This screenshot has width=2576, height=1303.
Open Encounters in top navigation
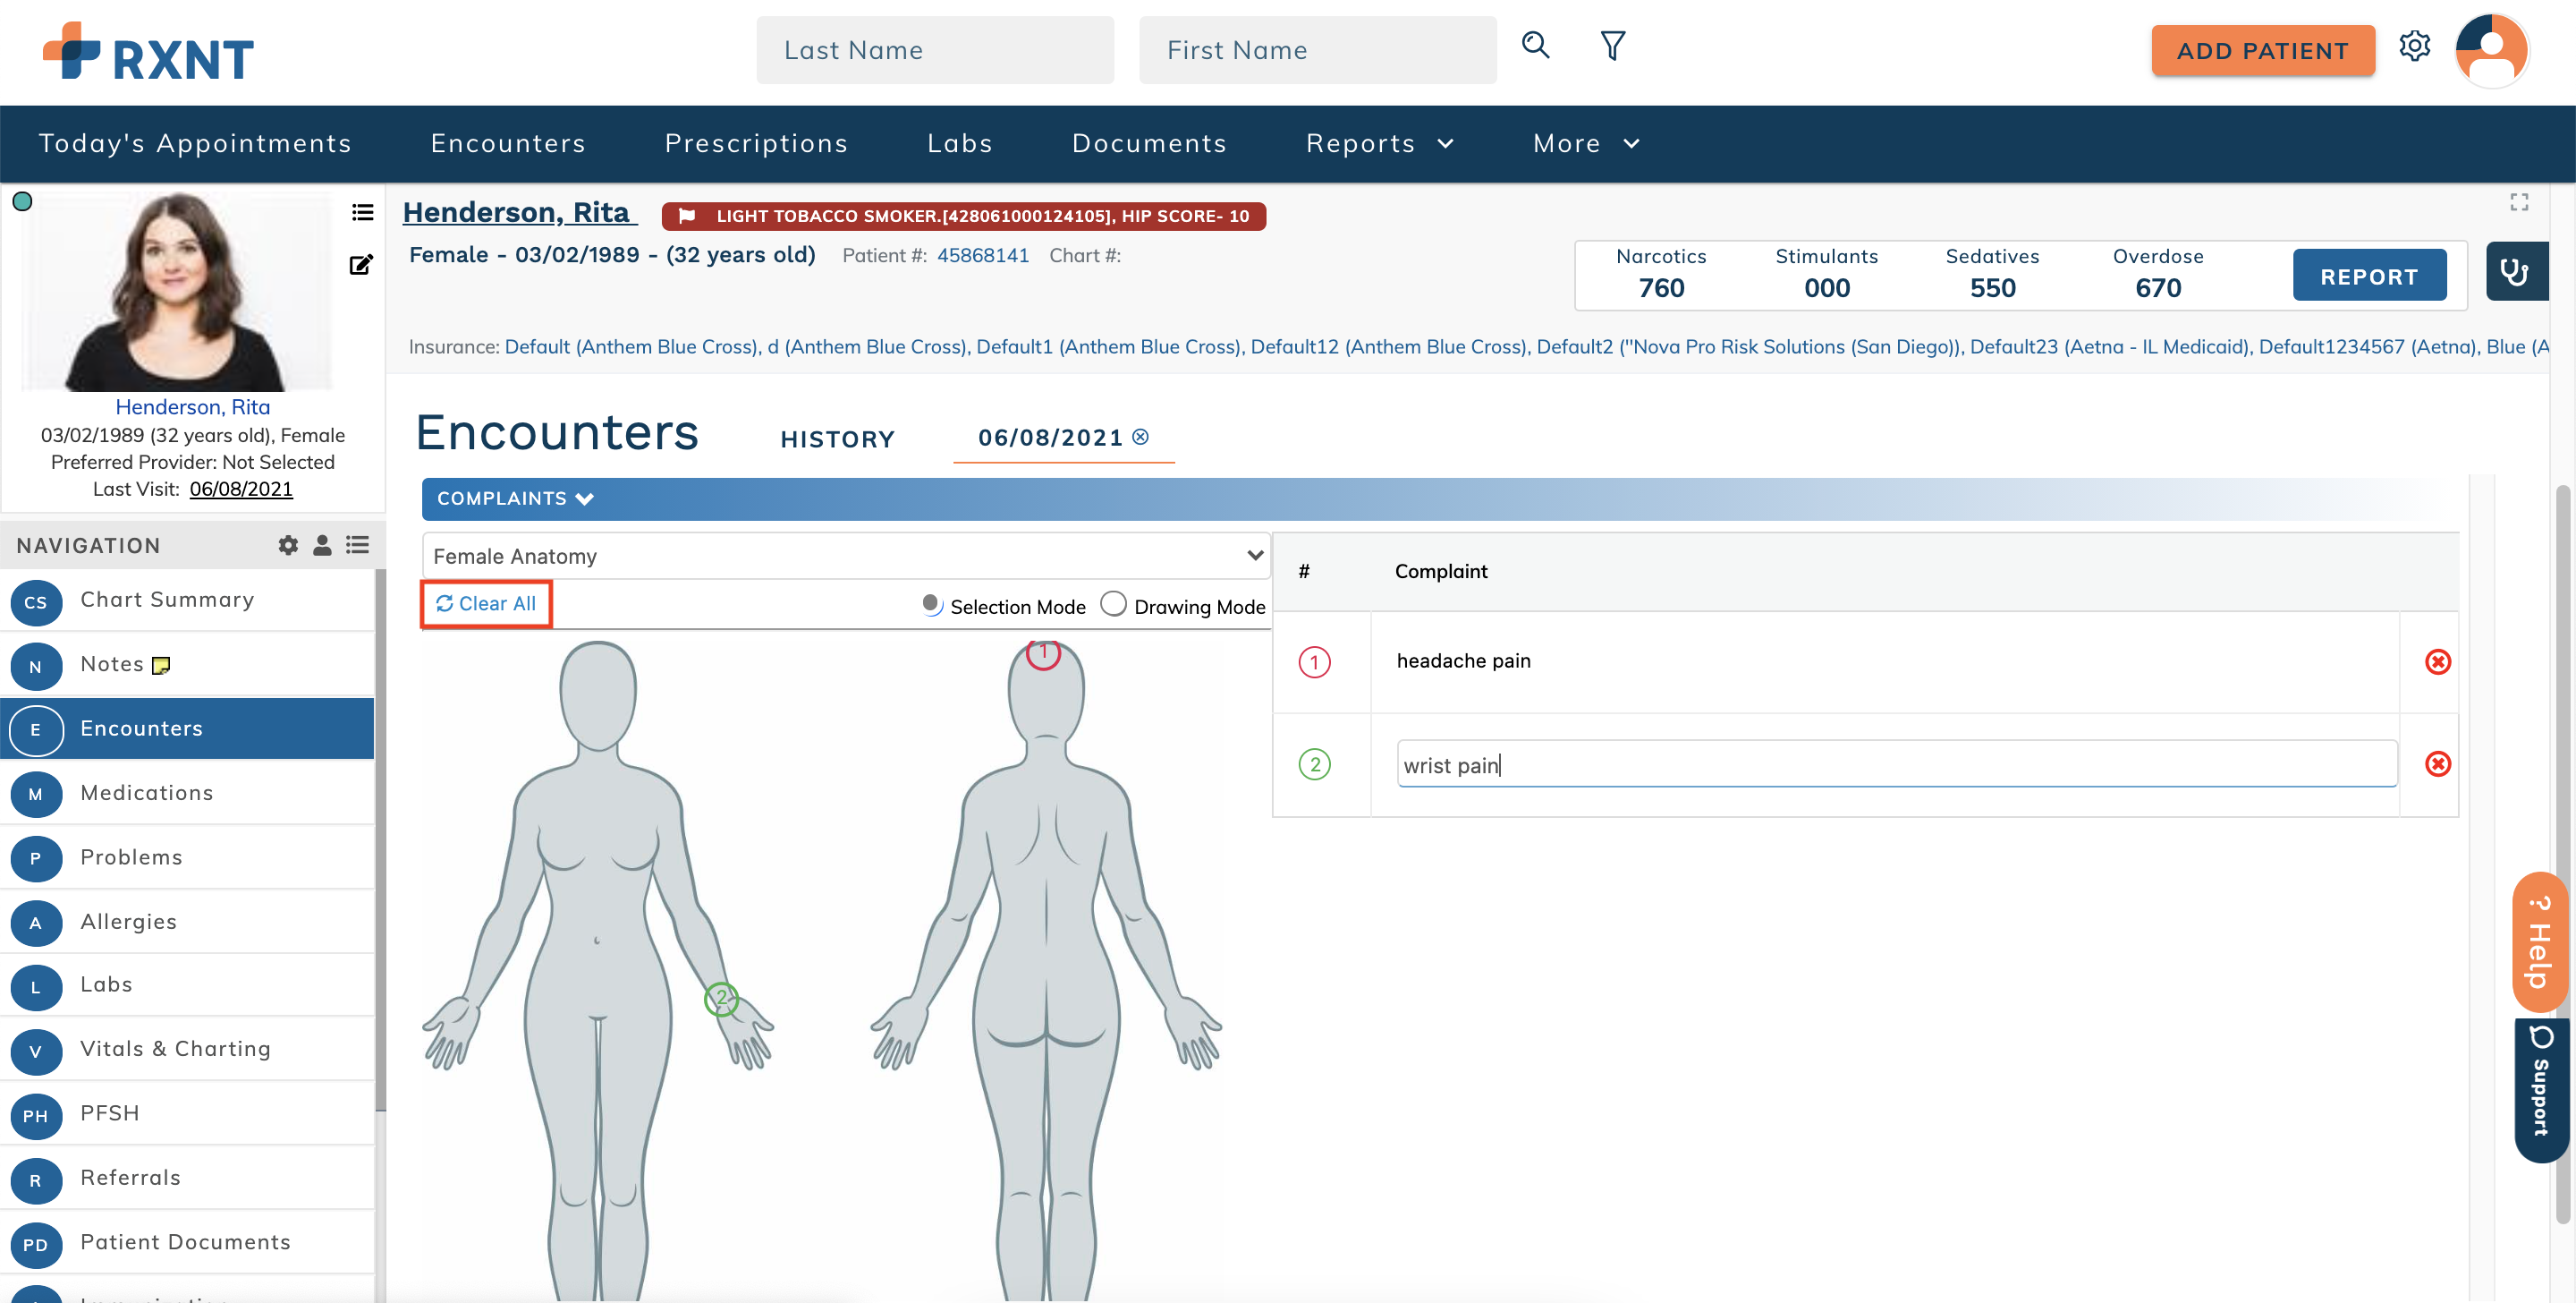click(508, 143)
